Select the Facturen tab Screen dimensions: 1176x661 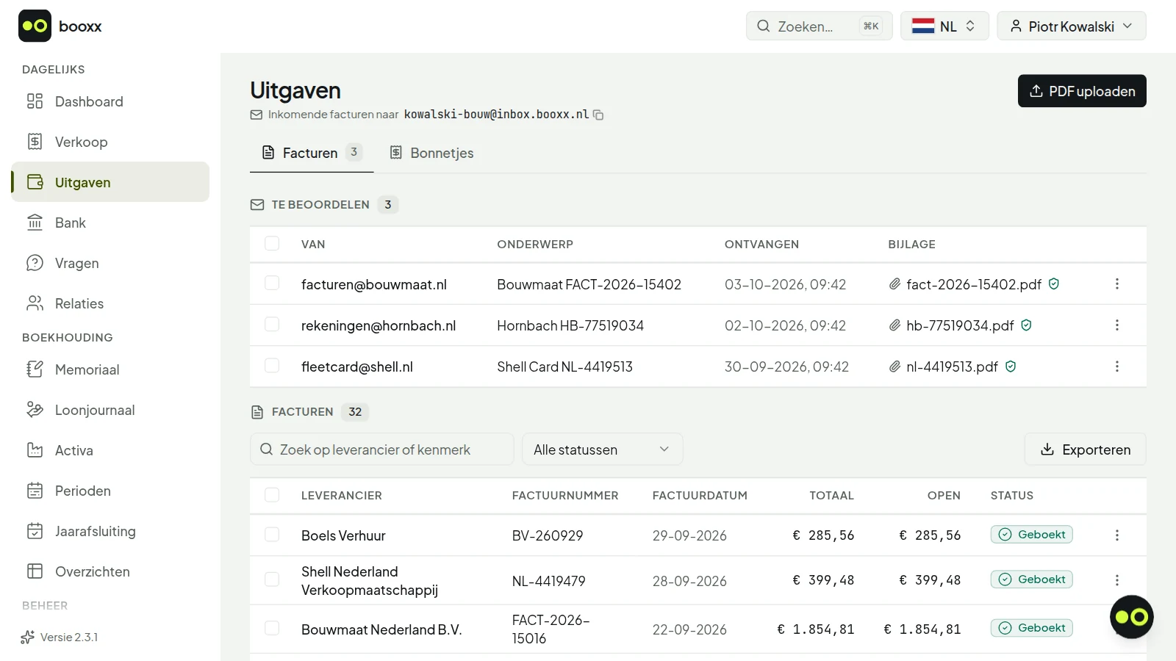[312, 153]
